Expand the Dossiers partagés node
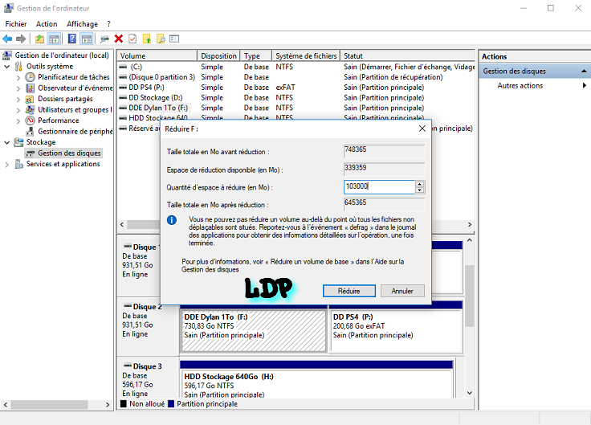Viewport: 591px width, 425px height. pos(18,100)
